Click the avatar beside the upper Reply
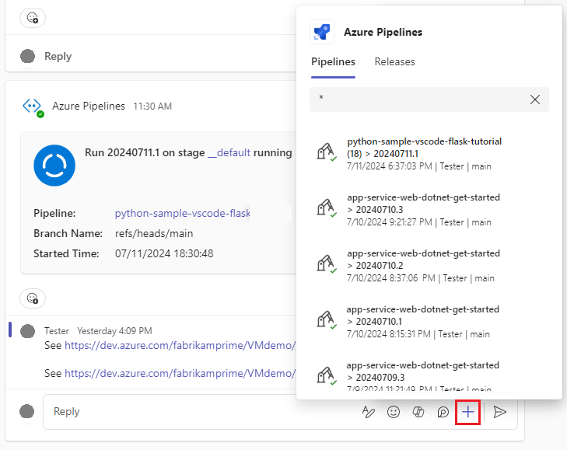Viewport: 567px width, 450px height. point(27,56)
